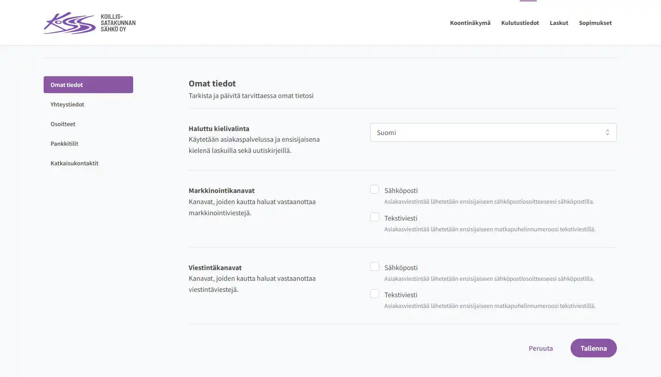Click the Peruuta cancel link
The image size is (661, 377).
(x=540, y=348)
